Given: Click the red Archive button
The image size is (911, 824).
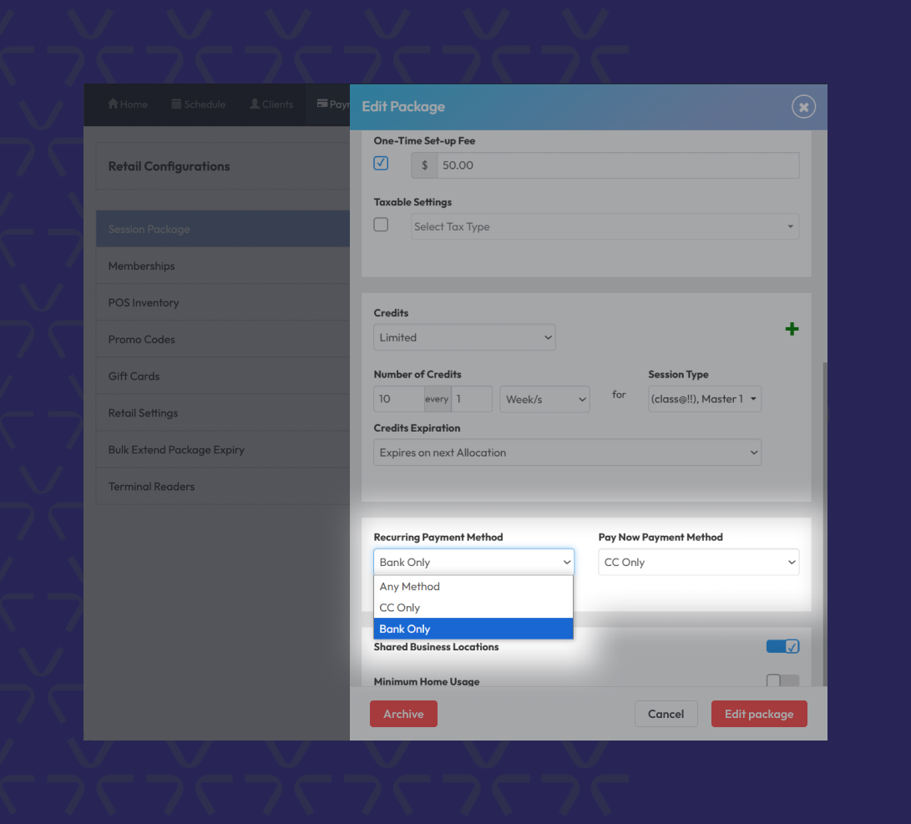Looking at the screenshot, I should 403,714.
